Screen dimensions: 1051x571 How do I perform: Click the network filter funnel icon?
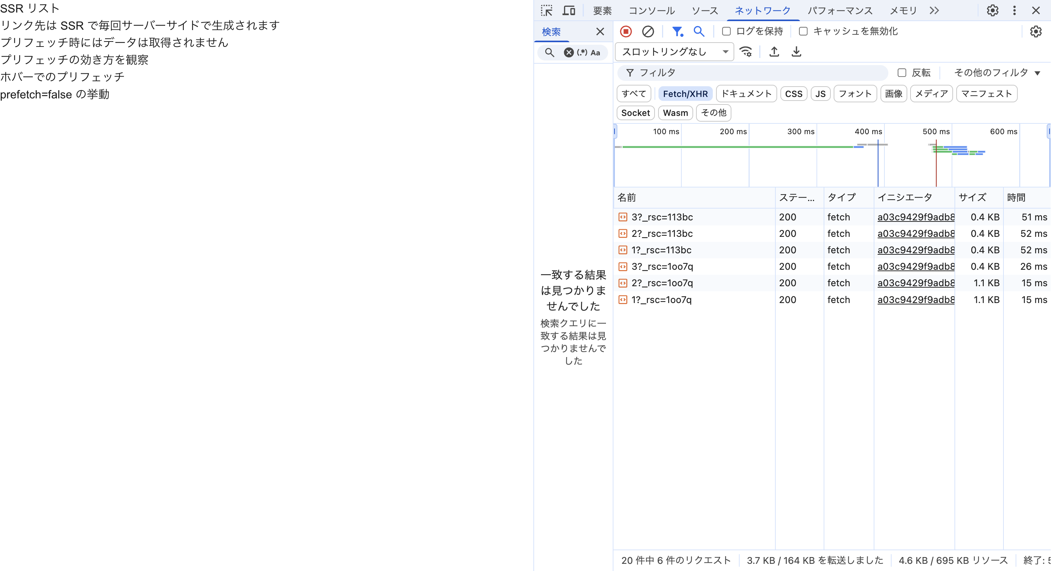[x=677, y=31]
